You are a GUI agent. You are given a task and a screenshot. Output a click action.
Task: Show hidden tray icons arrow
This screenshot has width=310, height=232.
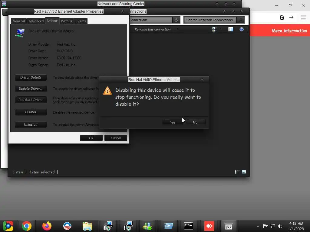pos(258,226)
